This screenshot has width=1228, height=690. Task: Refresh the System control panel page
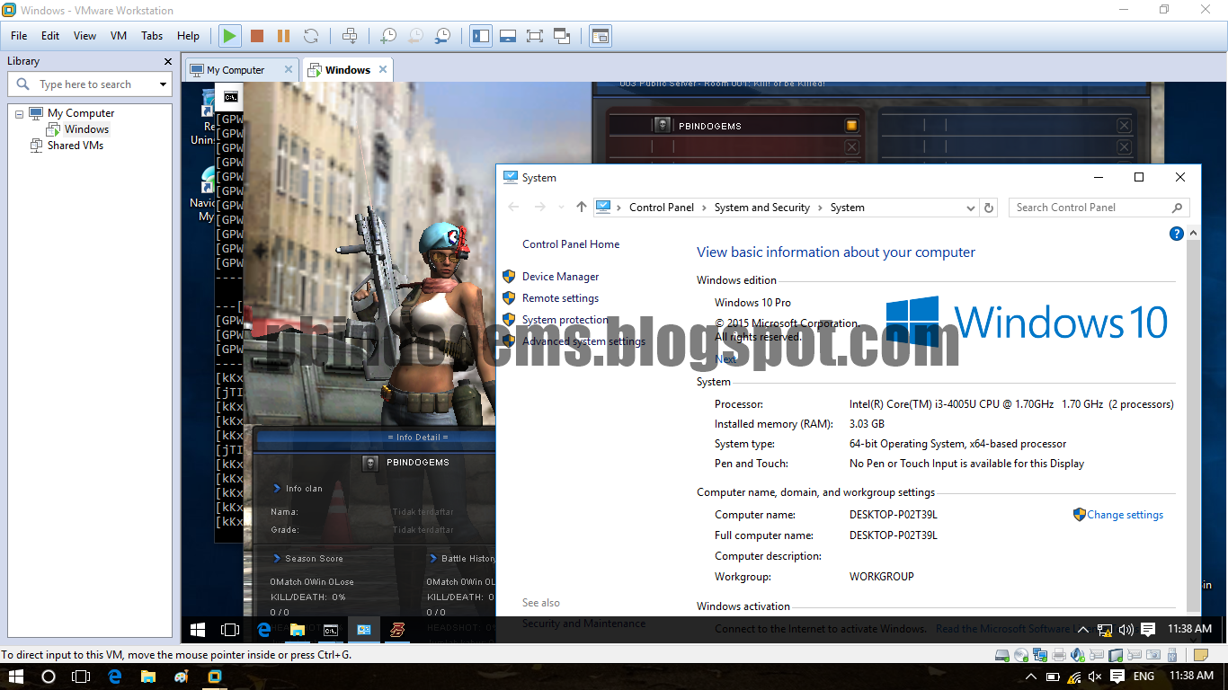(989, 208)
